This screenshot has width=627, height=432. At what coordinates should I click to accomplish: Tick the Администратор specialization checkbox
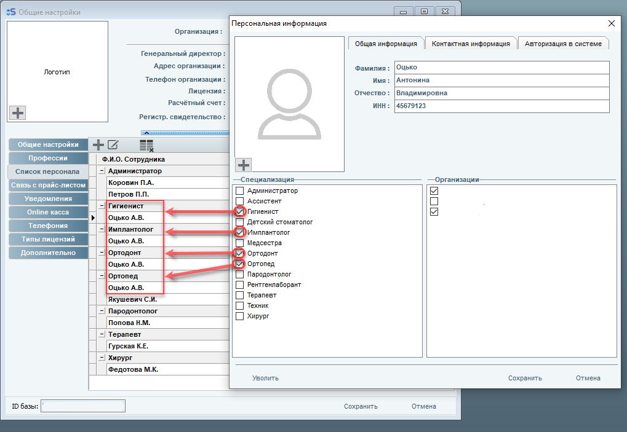[x=240, y=190]
